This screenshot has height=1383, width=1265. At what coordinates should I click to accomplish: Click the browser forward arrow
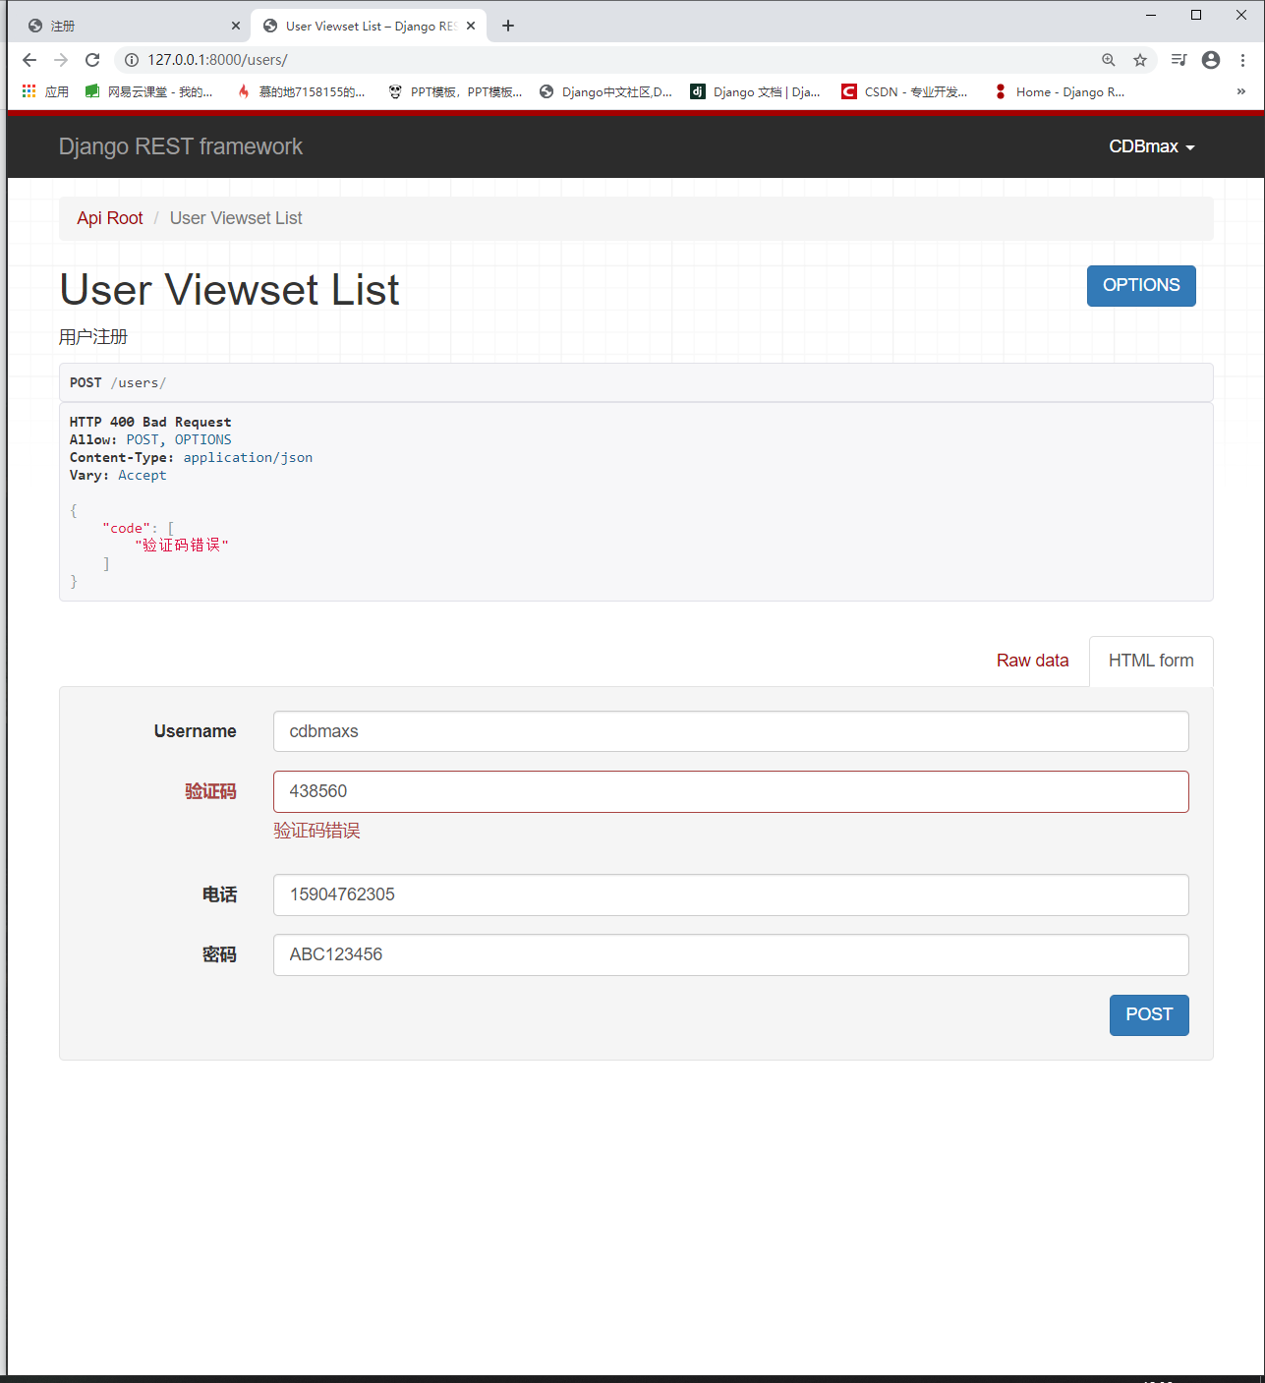(61, 60)
